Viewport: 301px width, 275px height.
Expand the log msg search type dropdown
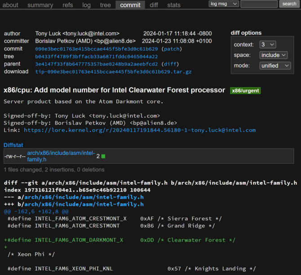tap(224, 4)
